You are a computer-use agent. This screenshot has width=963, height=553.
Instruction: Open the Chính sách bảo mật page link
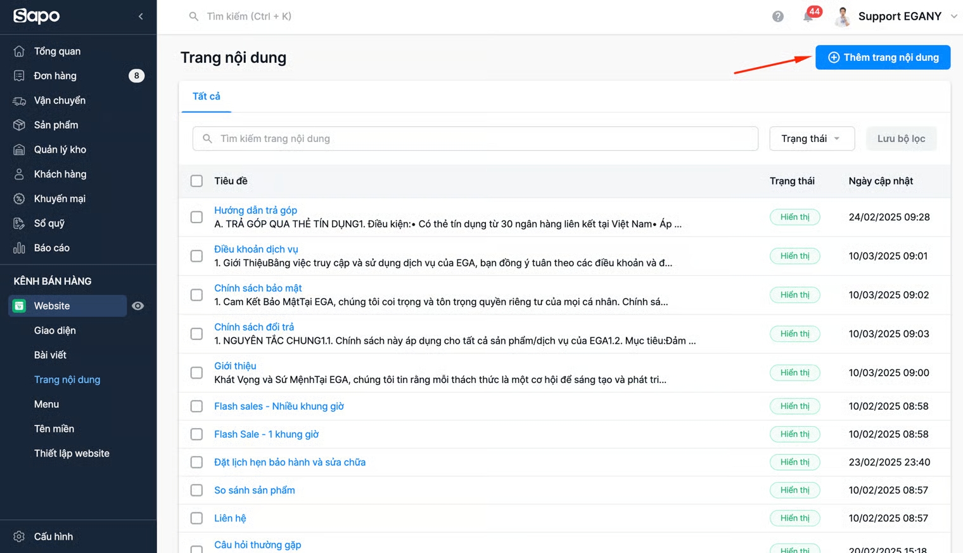pos(258,289)
